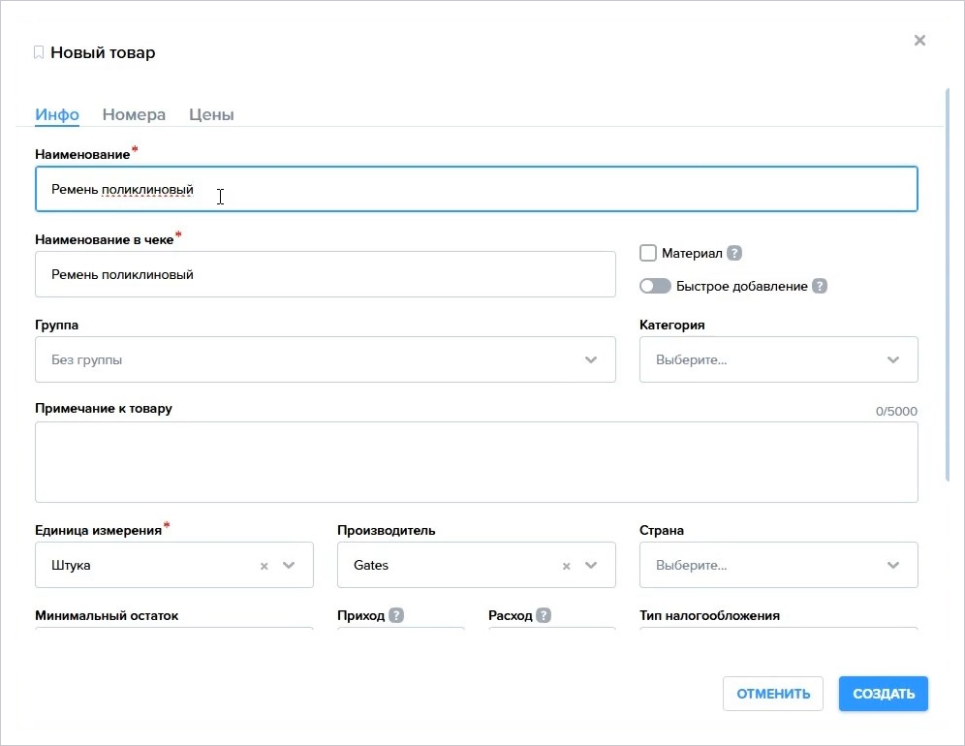Switch to the Цены tab

coord(211,114)
